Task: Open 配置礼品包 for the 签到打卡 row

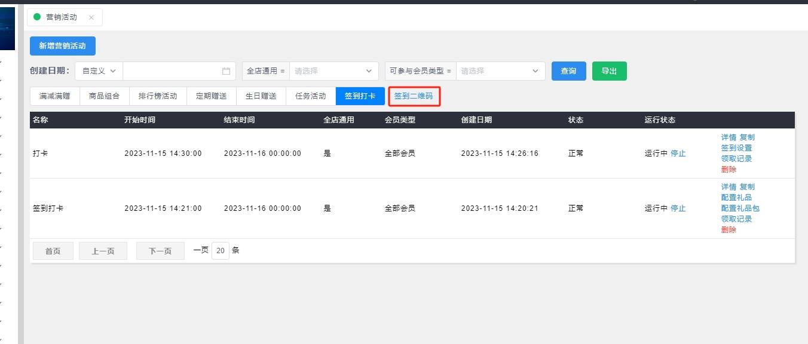Action: (x=740, y=208)
